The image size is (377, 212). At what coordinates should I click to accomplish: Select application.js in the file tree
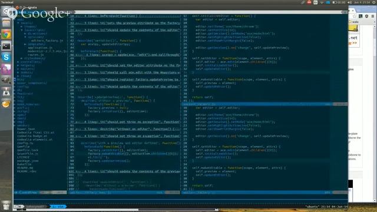(x=40, y=48)
